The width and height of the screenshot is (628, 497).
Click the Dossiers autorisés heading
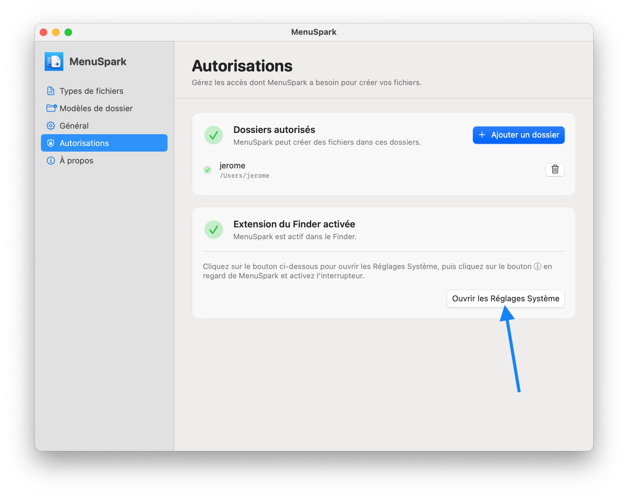click(274, 130)
